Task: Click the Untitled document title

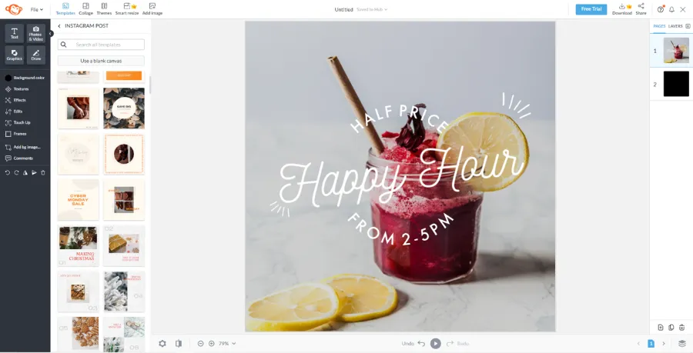Action: [x=344, y=9]
